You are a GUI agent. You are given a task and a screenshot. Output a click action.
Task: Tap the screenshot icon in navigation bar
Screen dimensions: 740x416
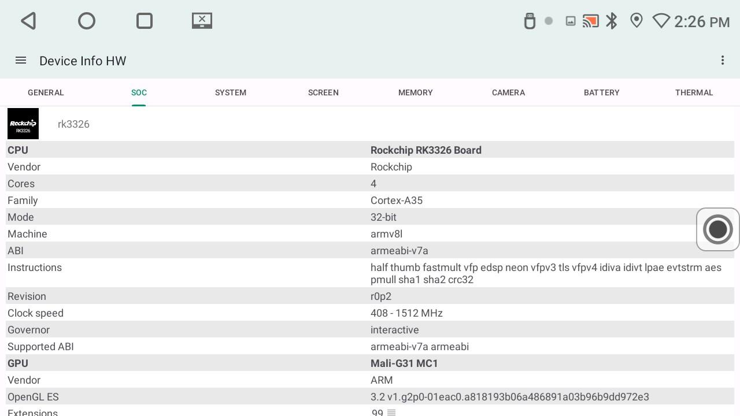tap(202, 21)
